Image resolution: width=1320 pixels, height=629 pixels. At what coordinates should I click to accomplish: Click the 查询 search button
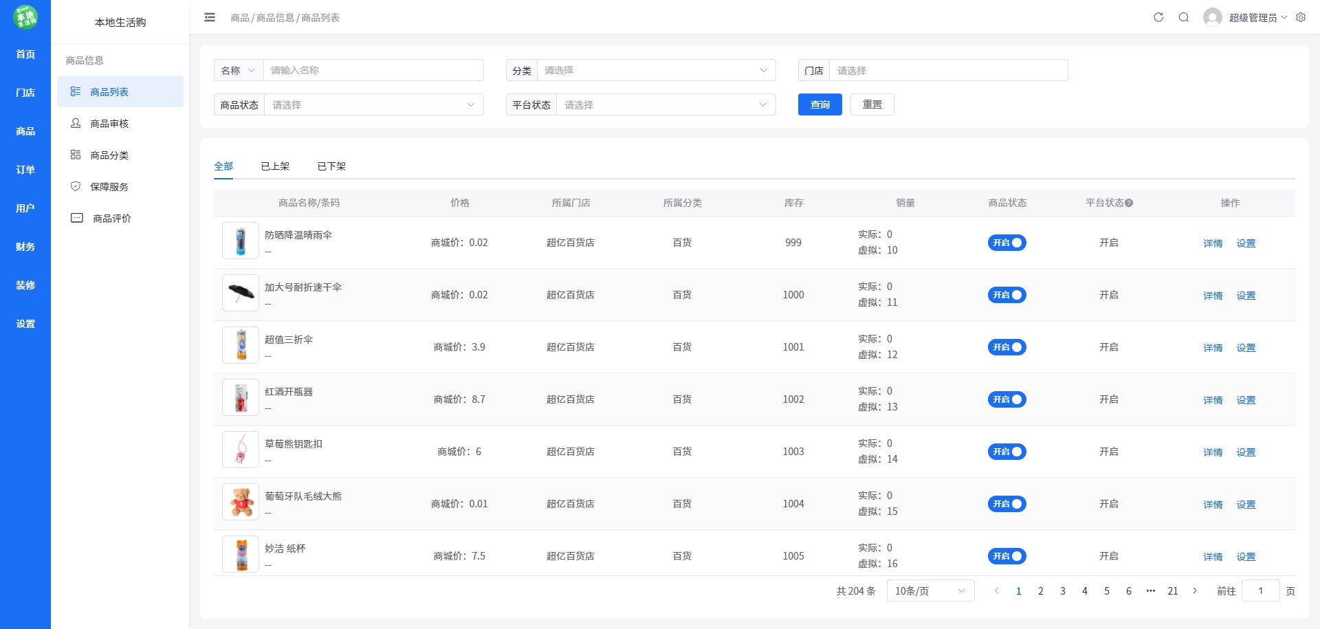[820, 104]
